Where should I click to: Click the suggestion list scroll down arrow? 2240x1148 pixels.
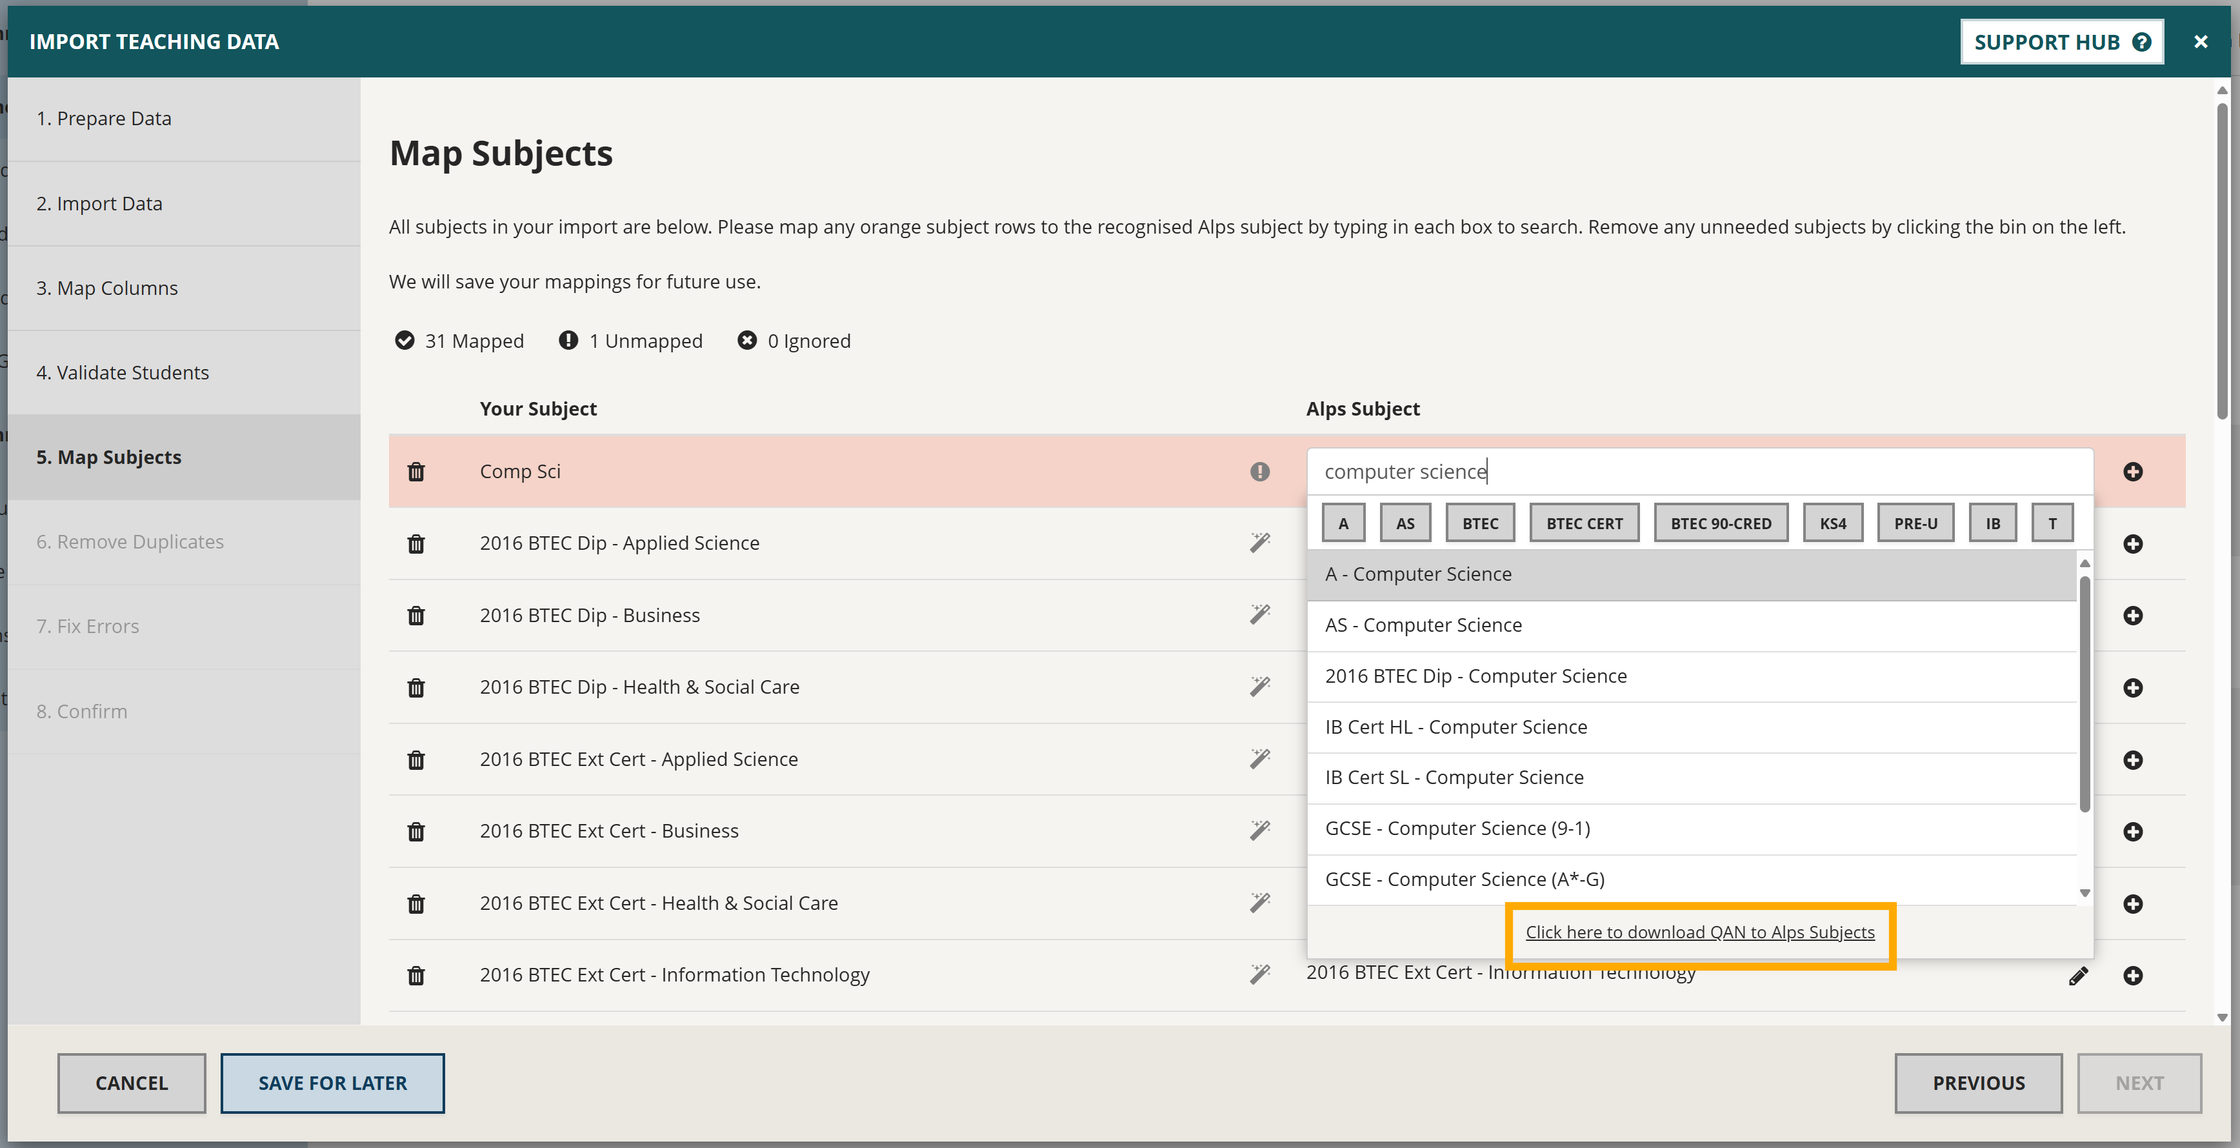pyautogui.click(x=2085, y=893)
